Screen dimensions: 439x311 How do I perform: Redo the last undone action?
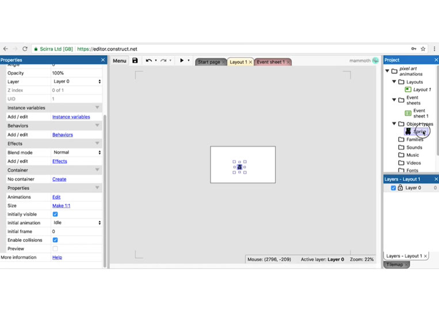[x=163, y=60]
